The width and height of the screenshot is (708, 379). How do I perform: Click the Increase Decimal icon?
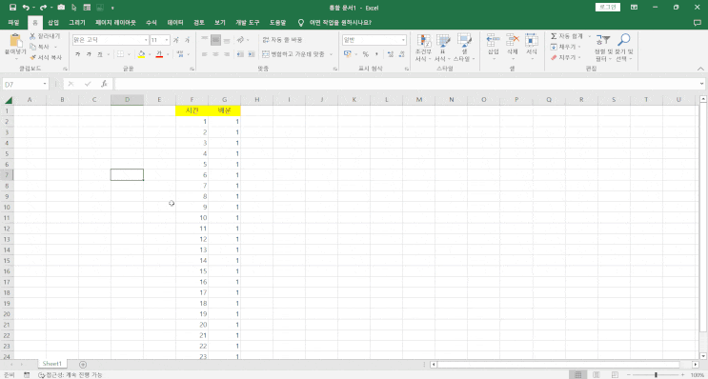tap(390, 54)
